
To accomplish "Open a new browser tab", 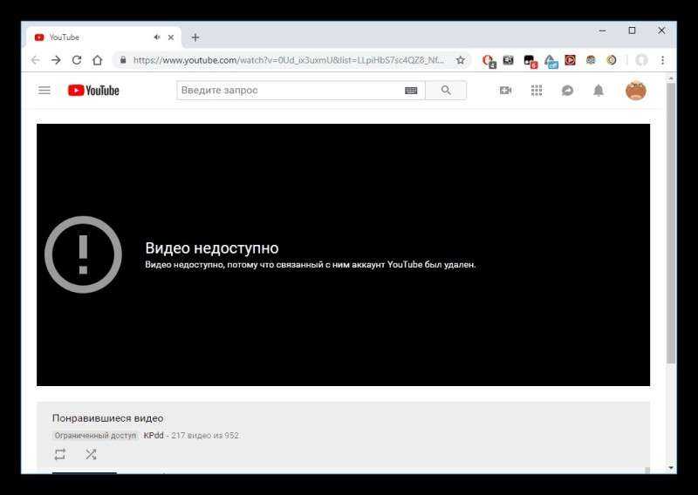I will point(195,37).
